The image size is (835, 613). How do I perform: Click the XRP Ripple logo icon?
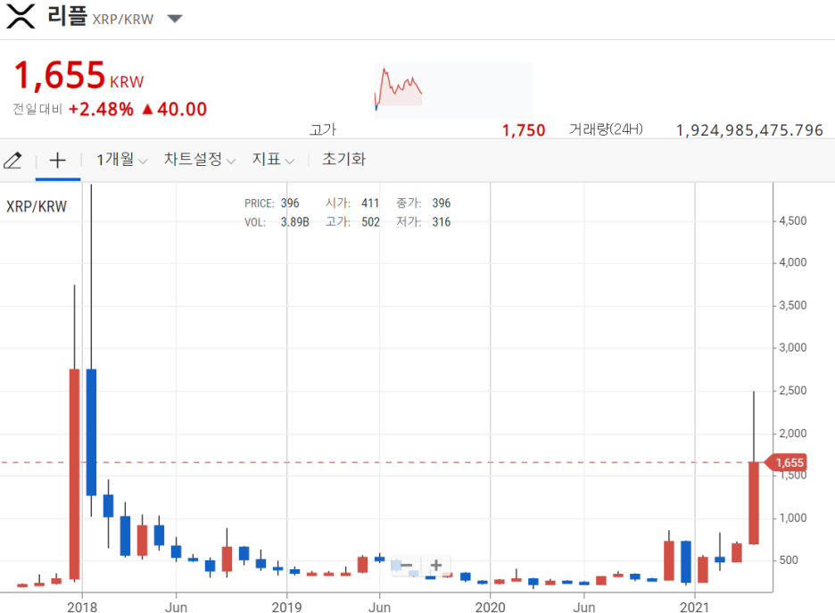pyautogui.click(x=21, y=16)
